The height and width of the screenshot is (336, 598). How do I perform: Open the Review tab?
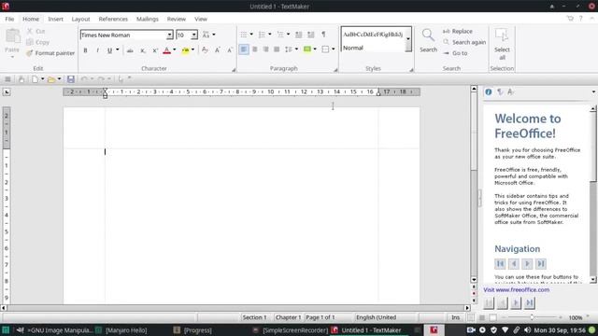[x=177, y=19]
